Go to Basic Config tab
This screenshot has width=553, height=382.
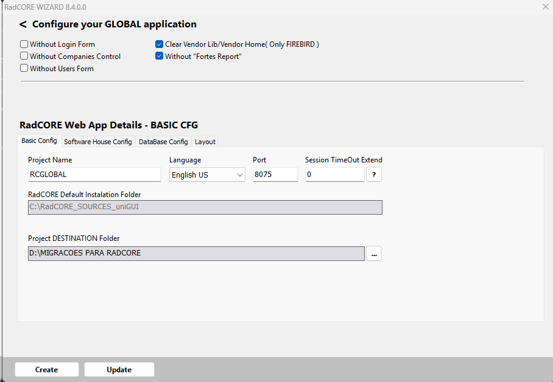(x=39, y=141)
